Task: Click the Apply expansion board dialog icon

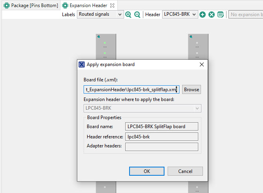Action: click(x=82, y=64)
